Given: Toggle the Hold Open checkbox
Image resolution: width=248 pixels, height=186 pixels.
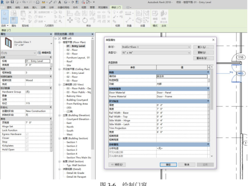Looking at the screenshot, I should pyautogui.click(x=27, y=149).
